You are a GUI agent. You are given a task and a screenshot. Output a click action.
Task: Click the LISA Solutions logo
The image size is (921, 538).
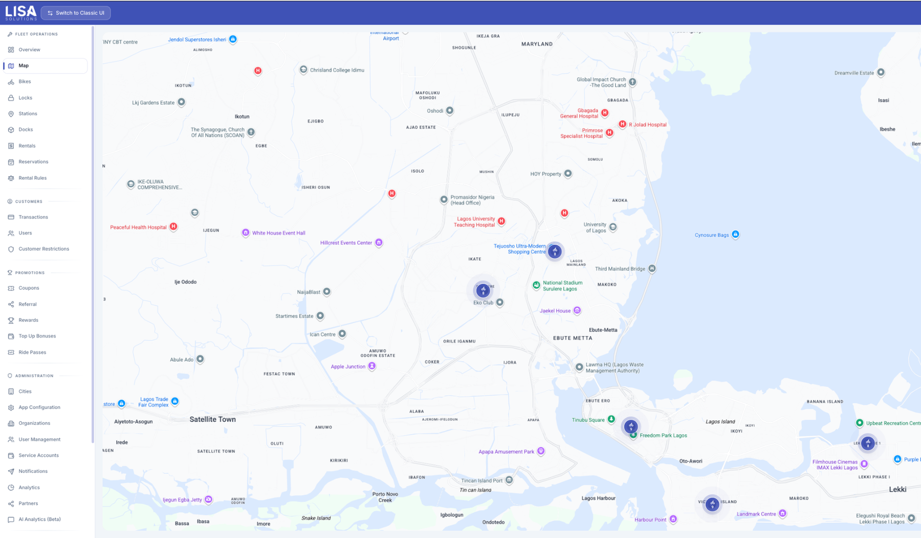click(21, 13)
